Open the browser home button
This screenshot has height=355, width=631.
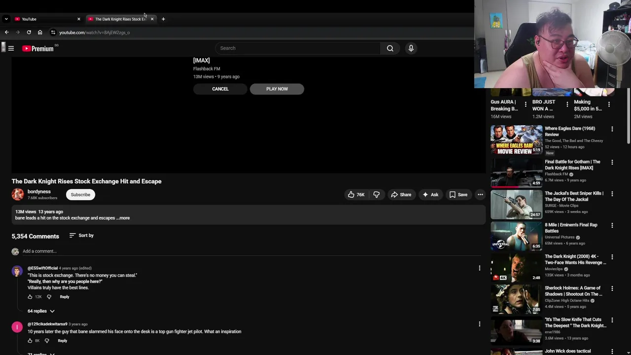point(40,33)
